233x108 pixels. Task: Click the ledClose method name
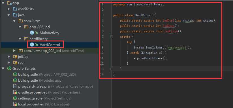coord(171,31)
